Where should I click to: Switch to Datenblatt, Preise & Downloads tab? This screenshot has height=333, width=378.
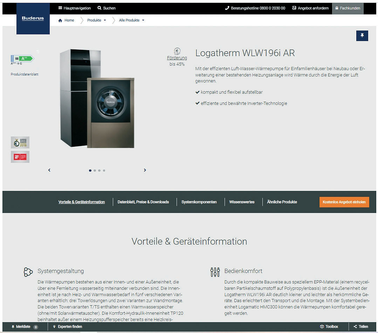click(x=143, y=202)
